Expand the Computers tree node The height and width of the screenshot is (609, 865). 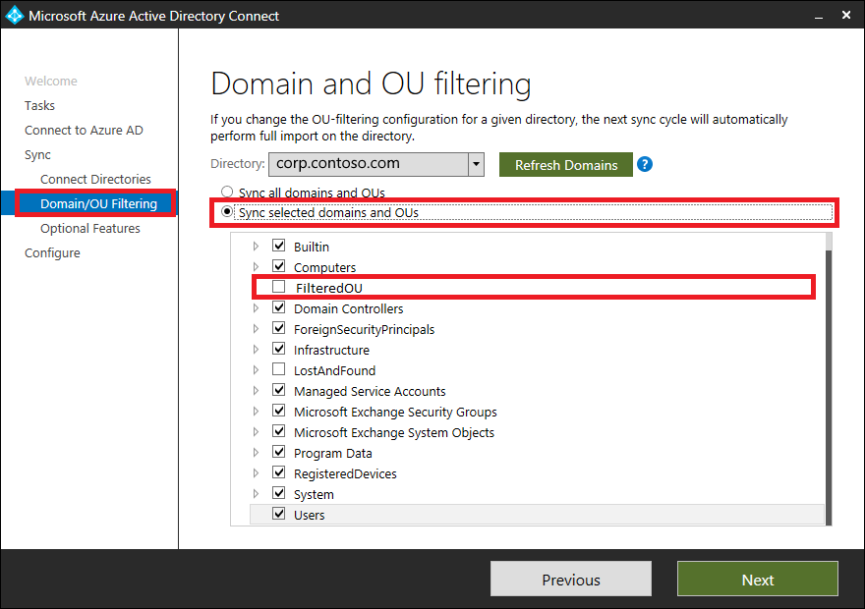(x=256, y=267)
